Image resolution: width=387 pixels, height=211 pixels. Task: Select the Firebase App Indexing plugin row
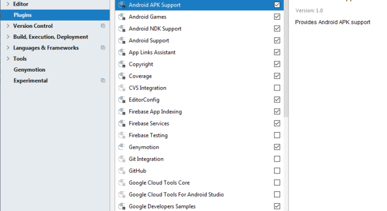155,112
